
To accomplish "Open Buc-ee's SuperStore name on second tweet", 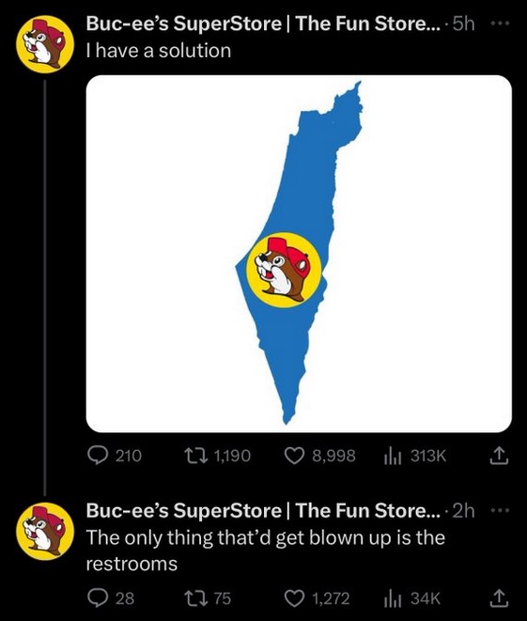I will pyautogui.click(x=263, y=511).
